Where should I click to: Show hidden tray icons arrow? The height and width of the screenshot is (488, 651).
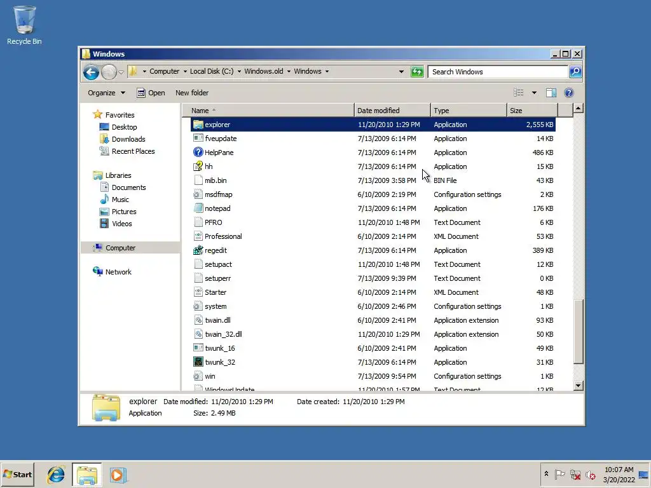tap(546, 474)
